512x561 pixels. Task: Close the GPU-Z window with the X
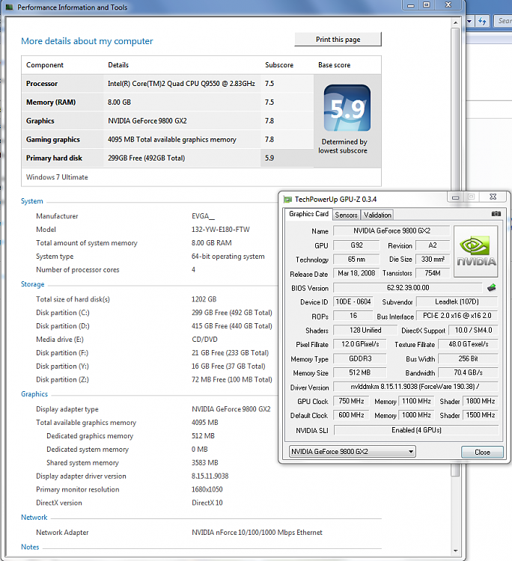tap(493, 197)
